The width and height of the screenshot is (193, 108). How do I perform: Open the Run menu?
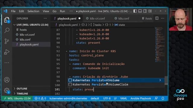(x=62, y=11)
